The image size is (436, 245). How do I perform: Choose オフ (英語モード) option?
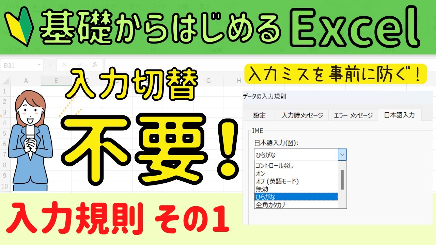[296, 181]
